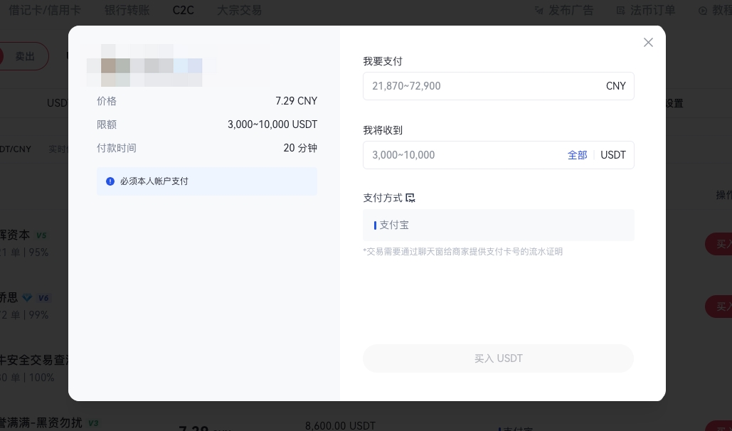
Task: Select 支付宝 payment method
Action: [498, 225]
